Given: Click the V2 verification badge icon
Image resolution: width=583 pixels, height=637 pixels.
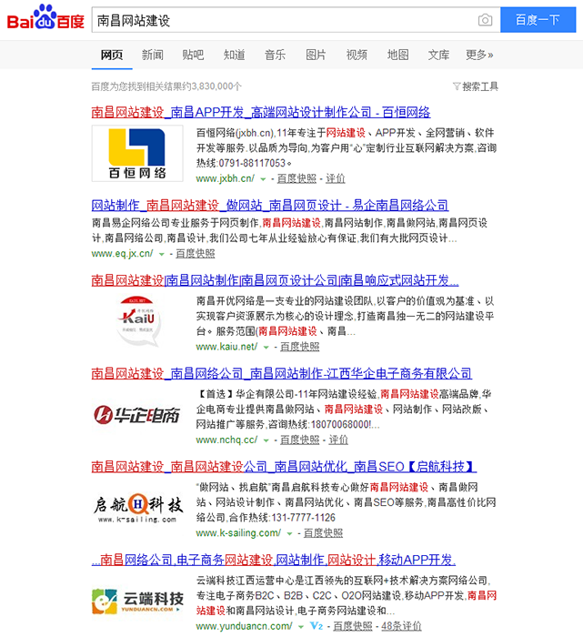Looking at the screenshot, I should click(x=316, y=626).
